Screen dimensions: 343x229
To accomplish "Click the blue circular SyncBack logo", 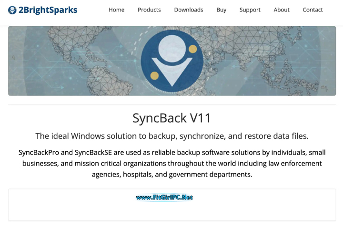I will pyautogui.click(x=172, y=61).
